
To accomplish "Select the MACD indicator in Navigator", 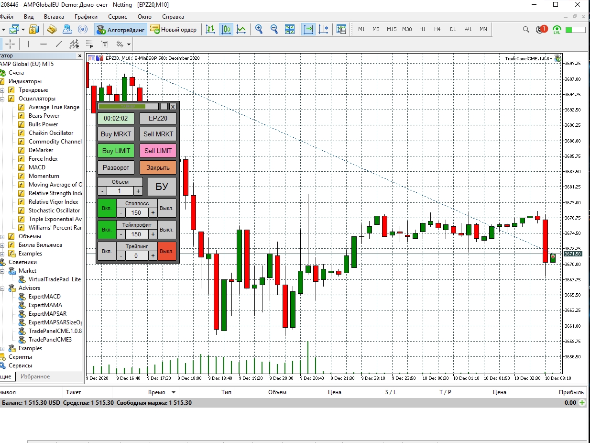I will pyautogui.click(x=37, y=167).
